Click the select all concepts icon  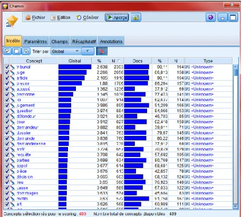[7, 51]
